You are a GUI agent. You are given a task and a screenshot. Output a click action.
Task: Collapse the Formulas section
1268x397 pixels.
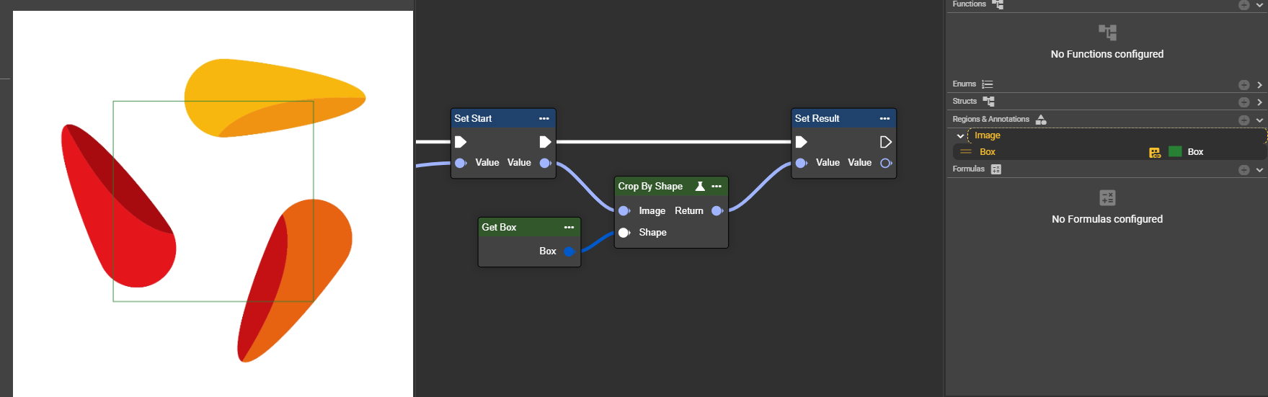(x=1259, y=170)
